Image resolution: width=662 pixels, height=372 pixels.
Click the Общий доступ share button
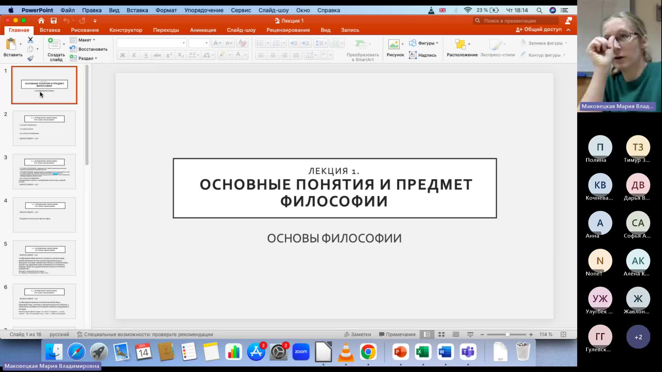click(539, 30)
